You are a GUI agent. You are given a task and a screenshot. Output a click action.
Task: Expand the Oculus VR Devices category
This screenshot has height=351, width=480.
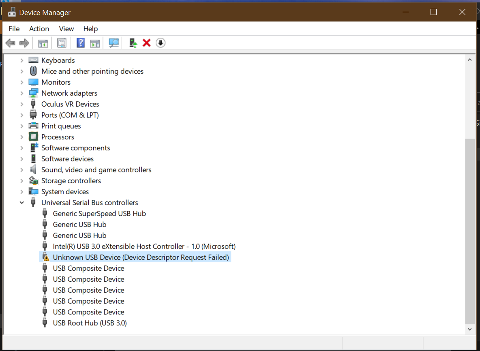click(22, 104)
